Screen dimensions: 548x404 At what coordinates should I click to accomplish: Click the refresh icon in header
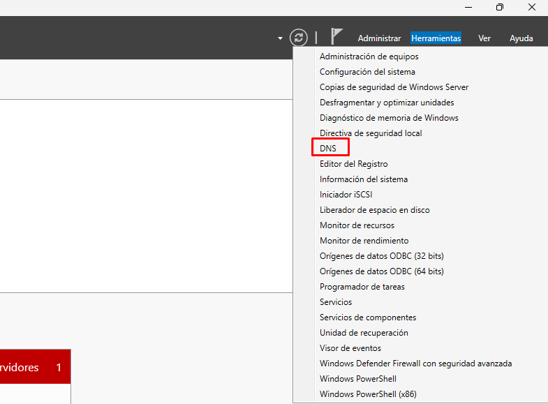point(299,38)
